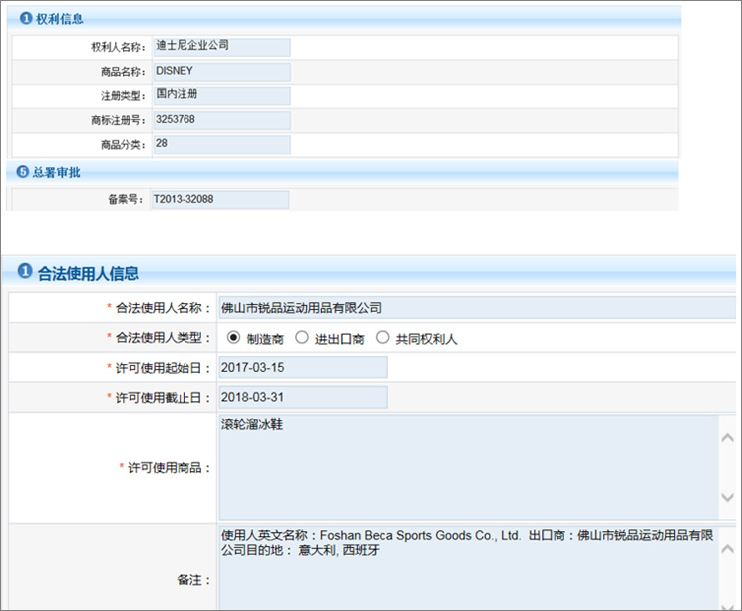The height and width of the screenshot is (611, 742).
Task: Click the 许可使用商品 textarea with 滚轮溜冰鞋
Action: [x=469, y=467]
